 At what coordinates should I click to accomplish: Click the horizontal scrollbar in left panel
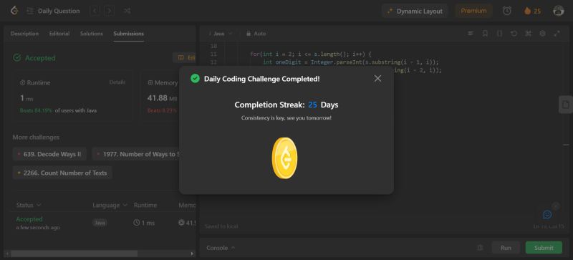74,254
